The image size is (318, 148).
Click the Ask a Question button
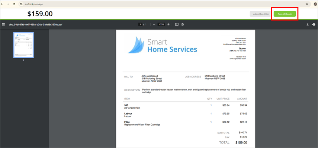(x=261, y=14)
